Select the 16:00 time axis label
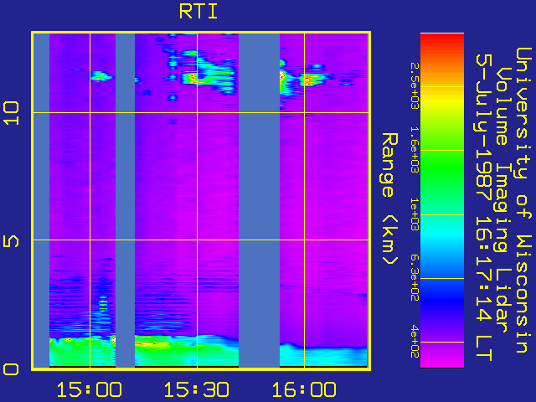Screen dimensions: 536x402 point(304,389)
